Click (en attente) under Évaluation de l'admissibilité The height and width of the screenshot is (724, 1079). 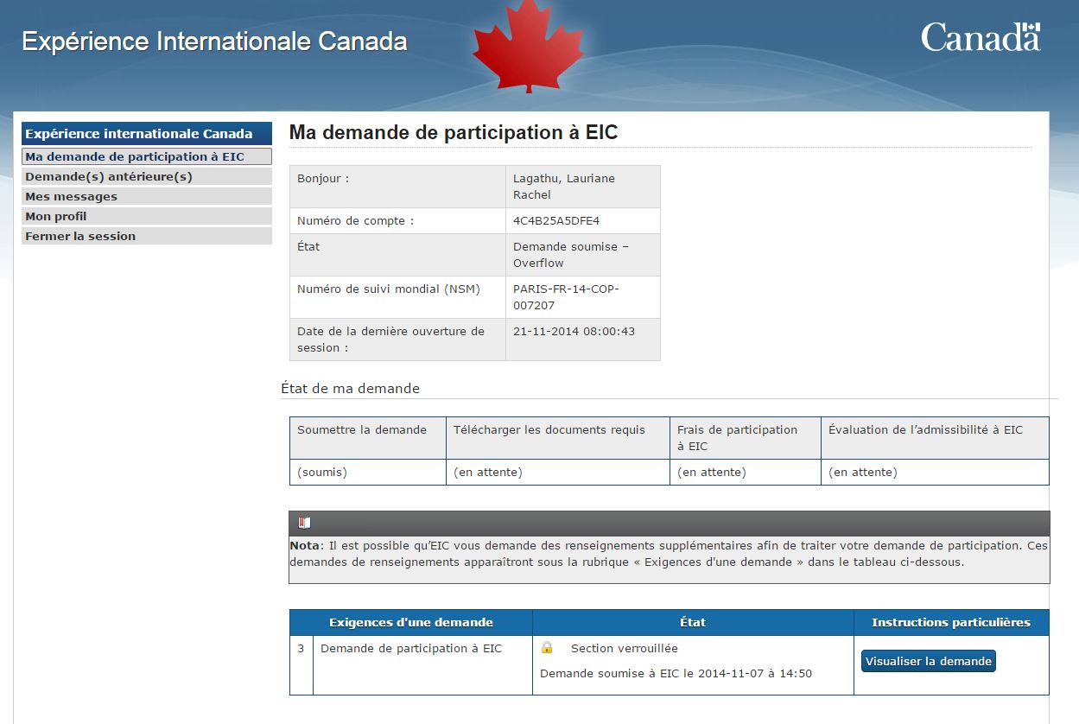(863, 473)
